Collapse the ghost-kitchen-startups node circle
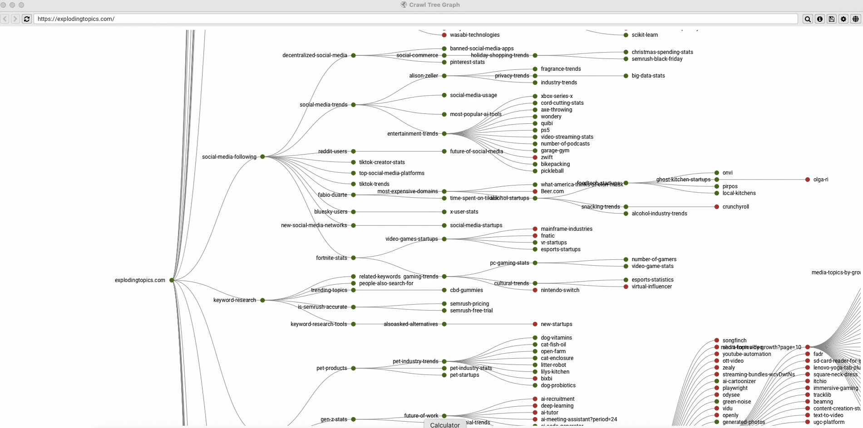Screen dimensions: 863x428 pyautogui.click(x=716, y=180)
